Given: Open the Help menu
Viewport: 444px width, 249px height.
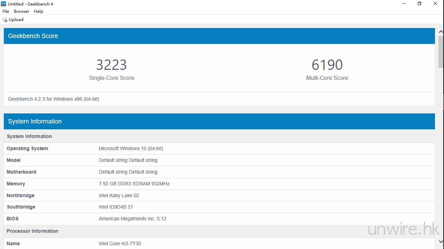Looking at the screenshot, I should point(39,11).
